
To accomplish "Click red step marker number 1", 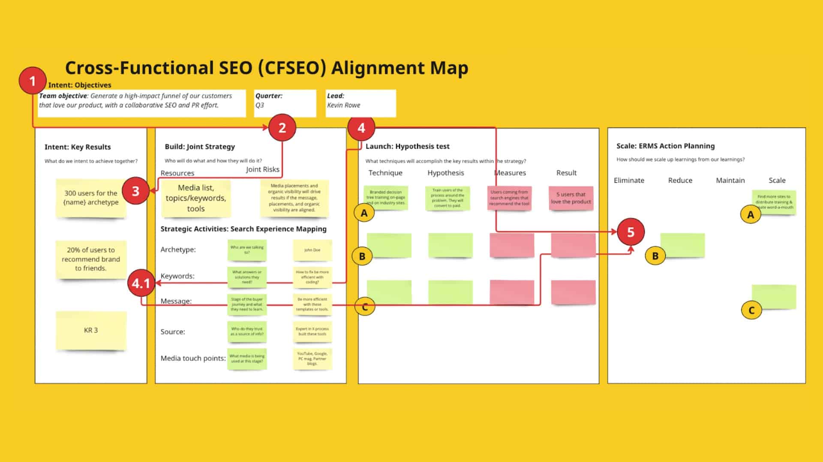I will point(33,81).
